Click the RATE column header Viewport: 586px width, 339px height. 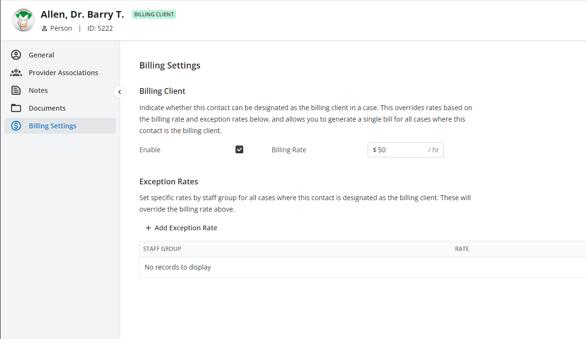(x=462, y=249)
